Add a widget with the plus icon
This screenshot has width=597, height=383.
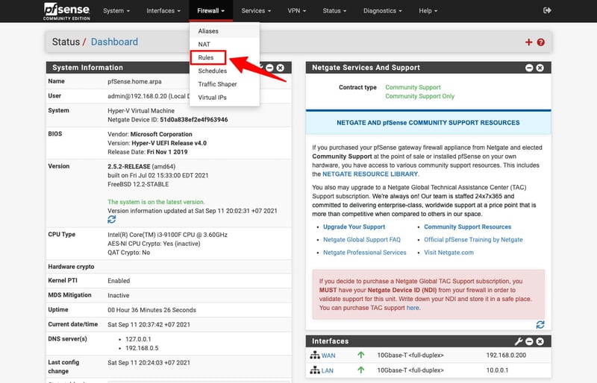[528, 42]
